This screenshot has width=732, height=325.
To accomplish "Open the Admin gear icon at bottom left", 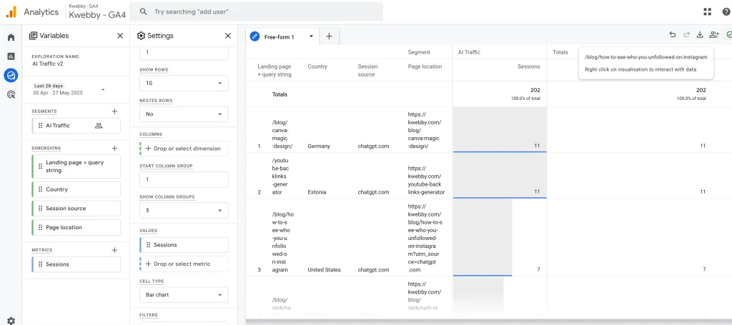I will pos(11,321).
